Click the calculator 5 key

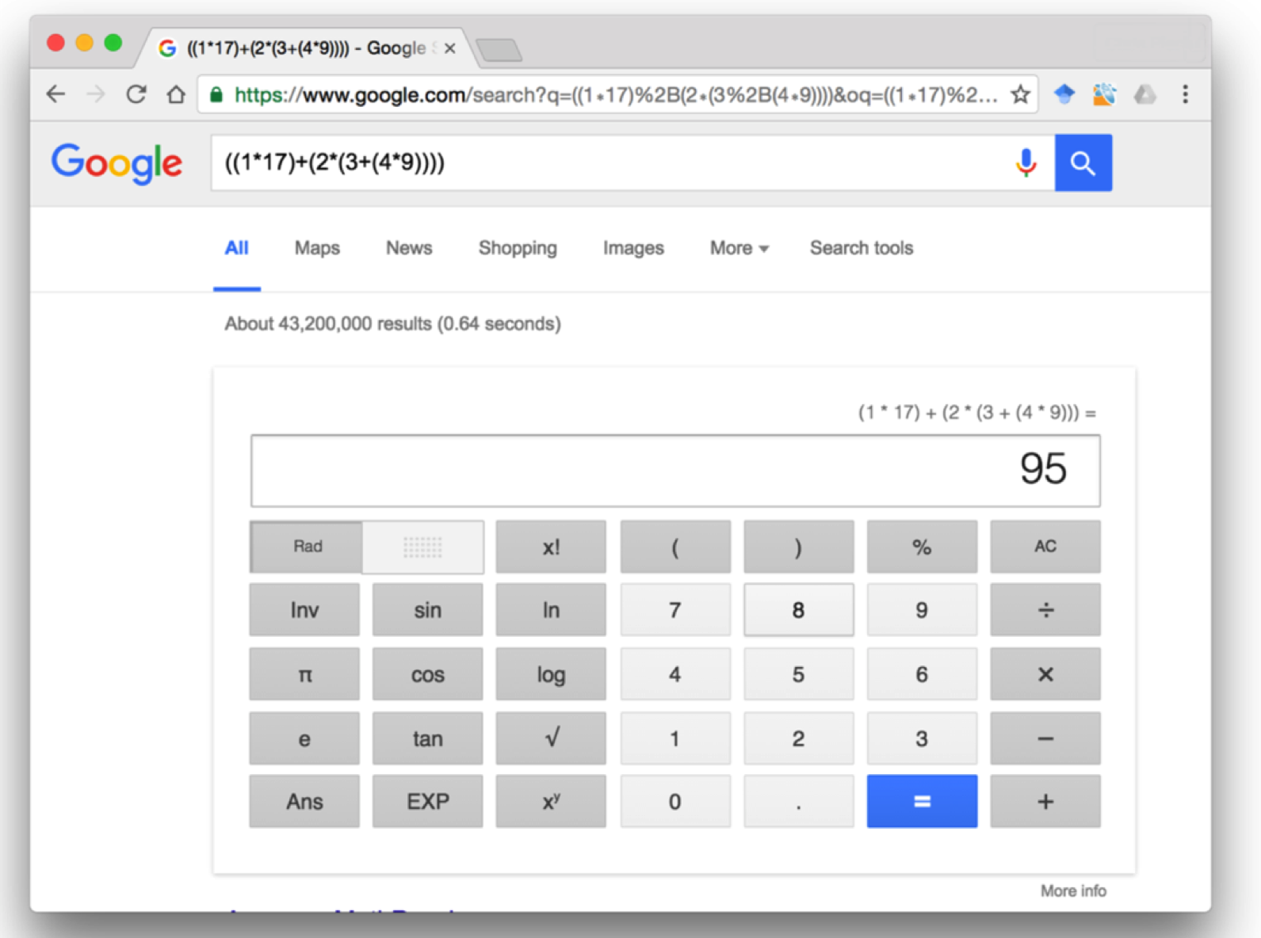coord(798,674)
